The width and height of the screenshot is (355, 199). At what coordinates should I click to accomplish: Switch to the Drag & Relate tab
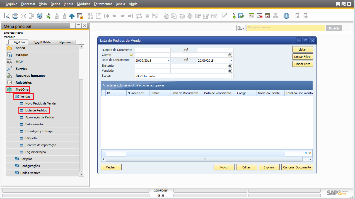tap(42, 42)
